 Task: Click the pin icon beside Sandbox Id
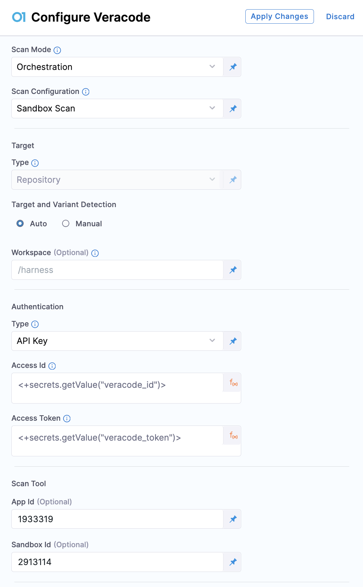pyautogui.click(x=233, y=562)
